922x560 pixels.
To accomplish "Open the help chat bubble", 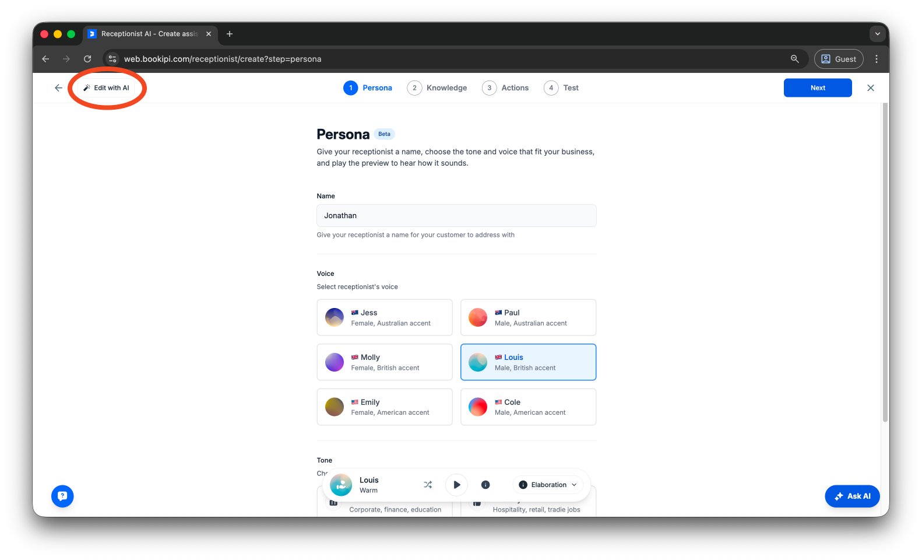I will pyautogui.click(x=62, y=496).
